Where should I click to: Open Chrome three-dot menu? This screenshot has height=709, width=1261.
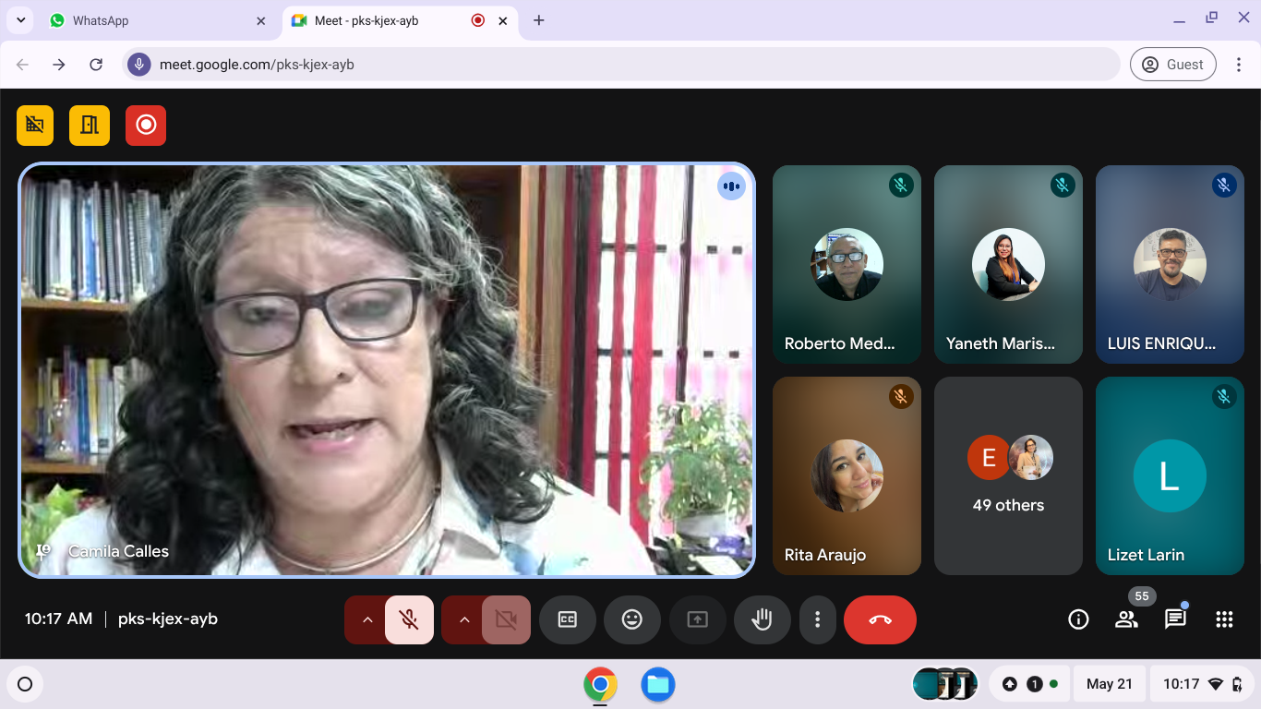(1238, 65)
